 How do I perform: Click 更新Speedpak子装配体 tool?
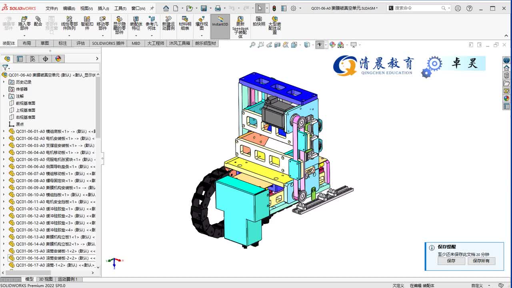[240, 27]
